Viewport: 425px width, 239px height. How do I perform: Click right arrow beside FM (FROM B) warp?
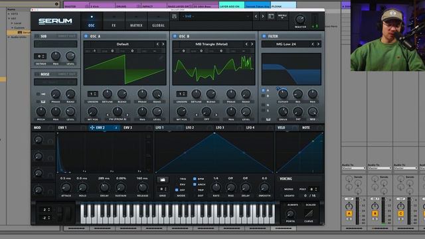pyautogui.click(x=127, y=115)
